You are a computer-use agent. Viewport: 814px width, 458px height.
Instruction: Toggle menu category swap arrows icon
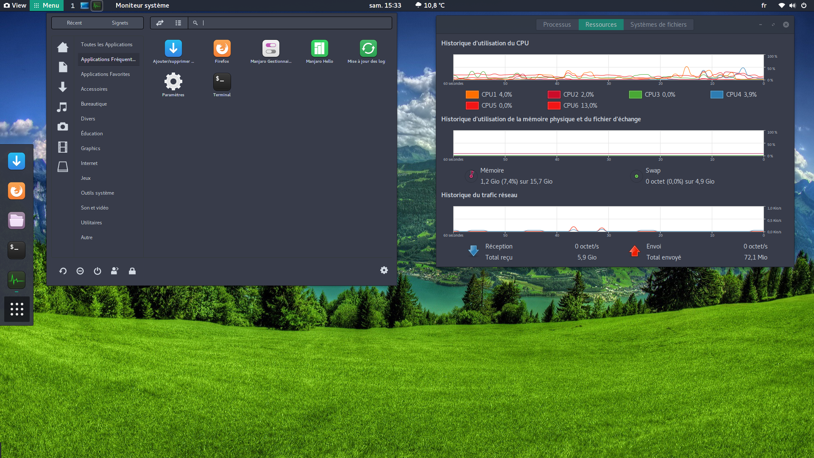pos(160,23)
